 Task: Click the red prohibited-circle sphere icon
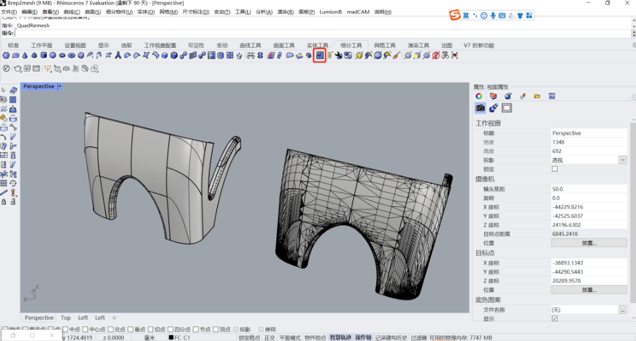tap(435, 55)
